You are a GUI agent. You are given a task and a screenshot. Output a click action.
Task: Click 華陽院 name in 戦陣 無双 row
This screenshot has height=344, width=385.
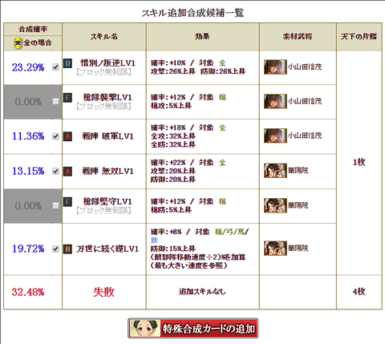click(298, 171)
